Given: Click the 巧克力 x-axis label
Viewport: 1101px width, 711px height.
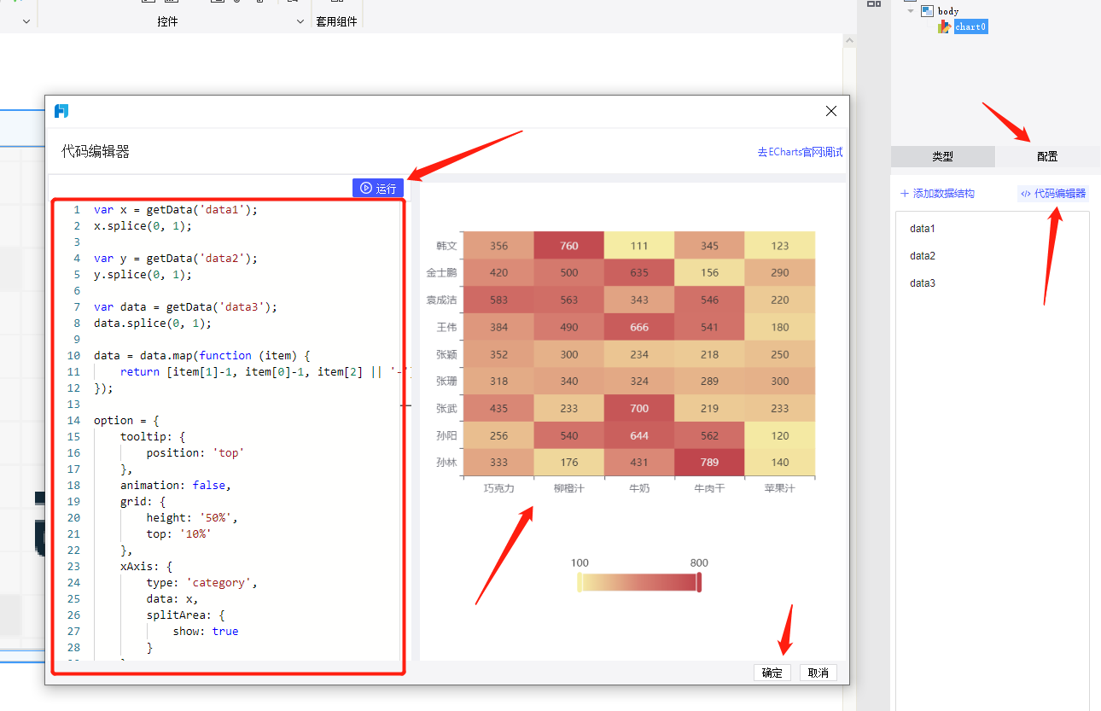Looking at the screenshot, I should click(x=499, y=489).
